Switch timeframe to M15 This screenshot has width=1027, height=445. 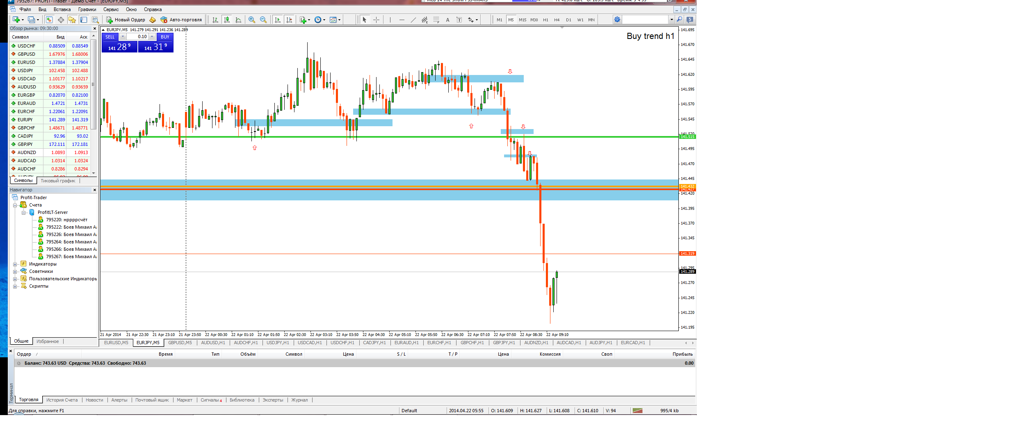[523, 20]
